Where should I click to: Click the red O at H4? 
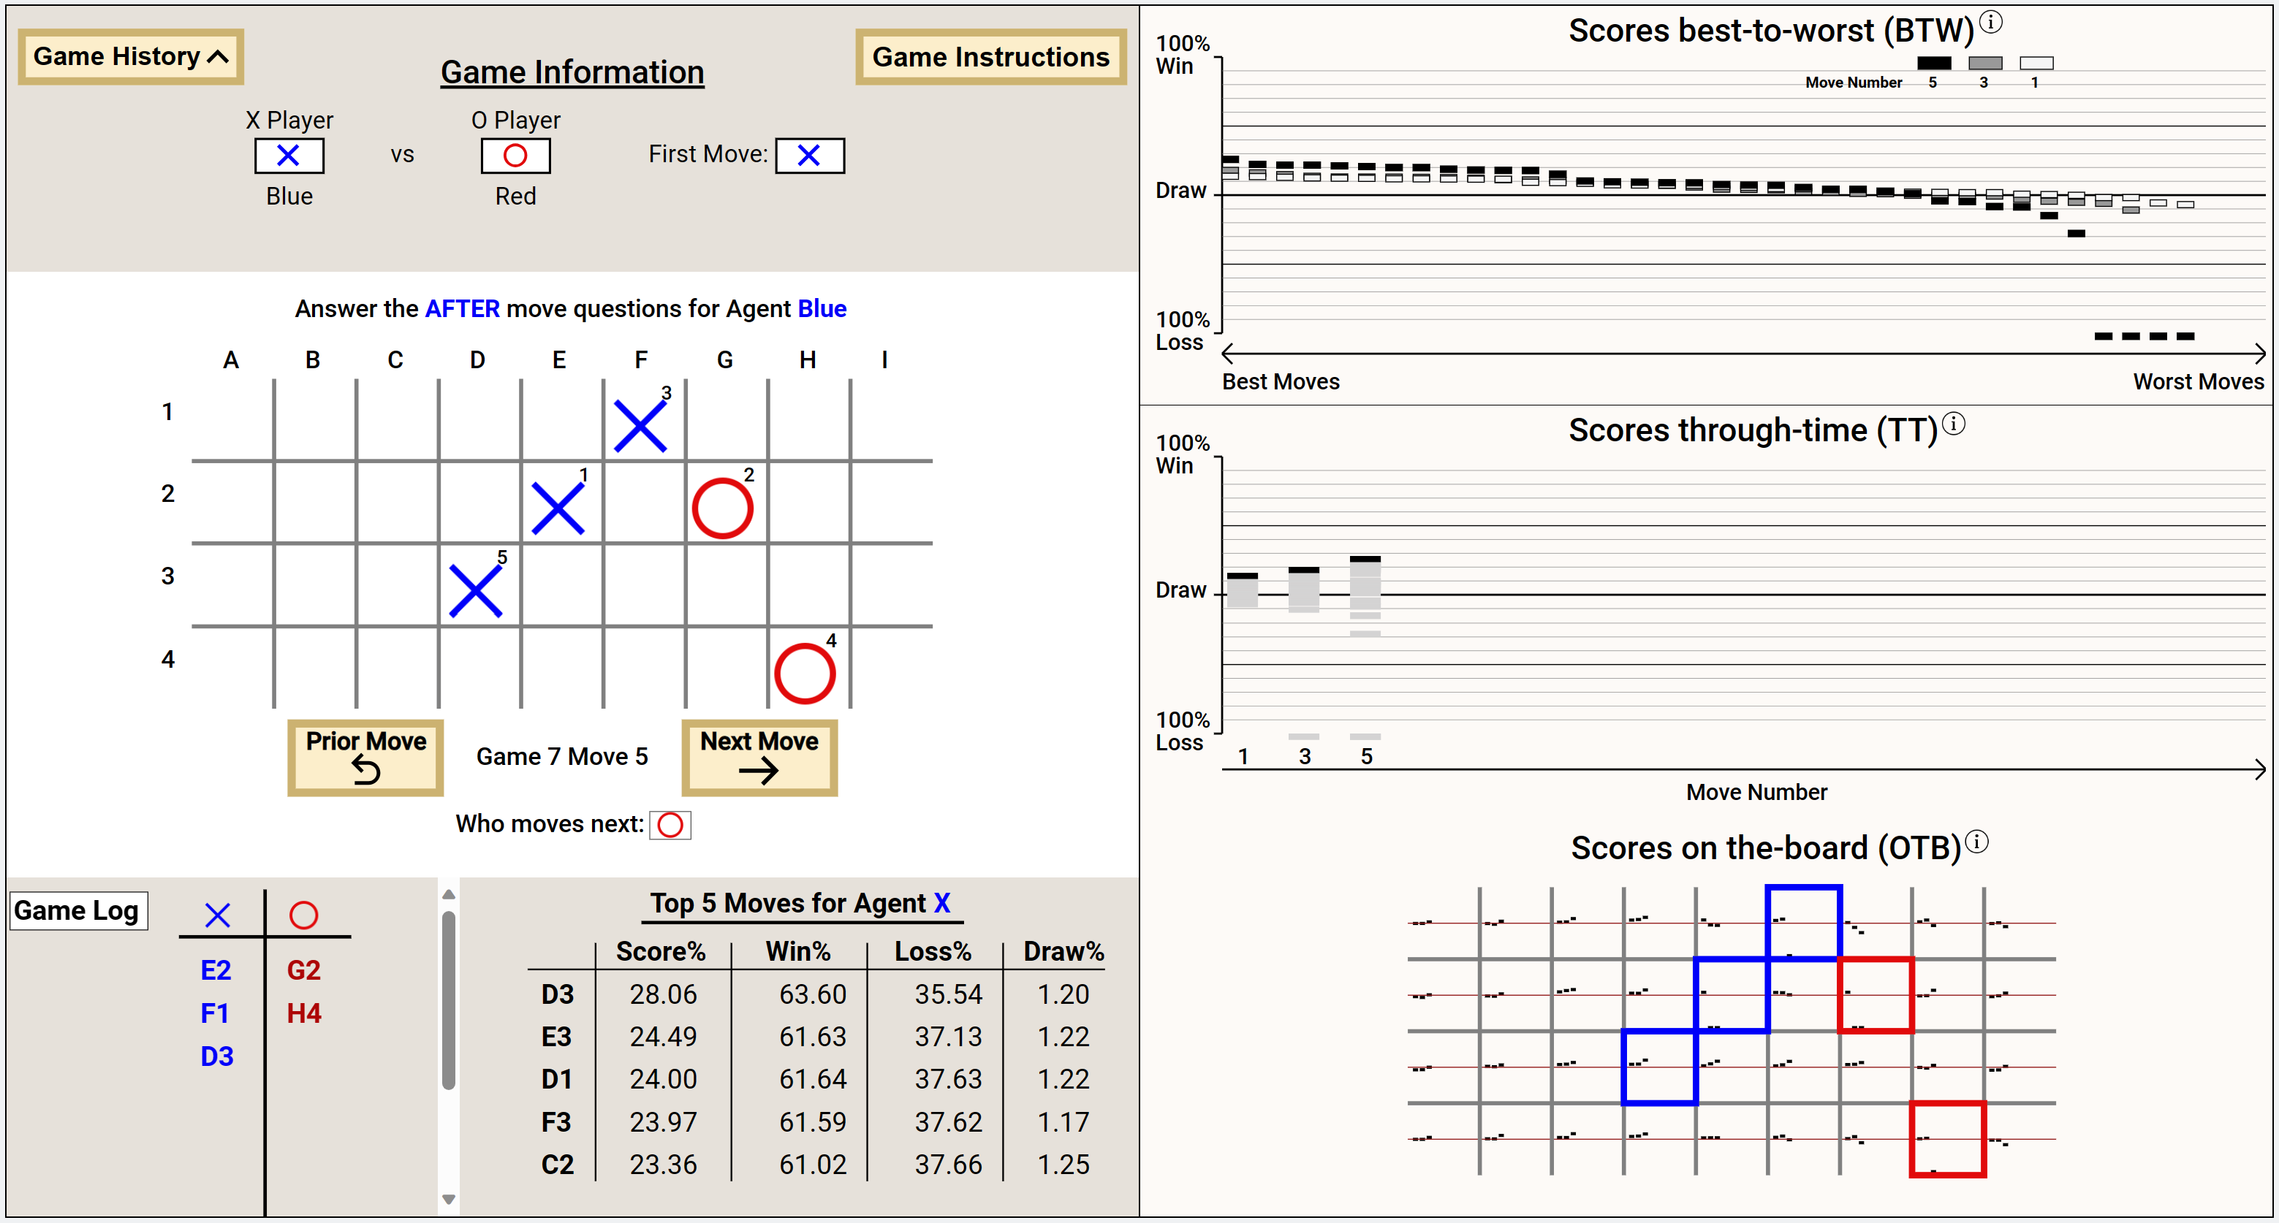tap(804, 673)
